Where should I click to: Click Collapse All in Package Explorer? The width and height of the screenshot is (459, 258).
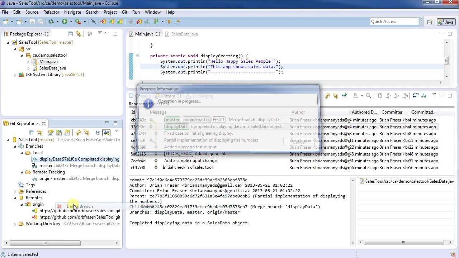[x=70, y=34]
